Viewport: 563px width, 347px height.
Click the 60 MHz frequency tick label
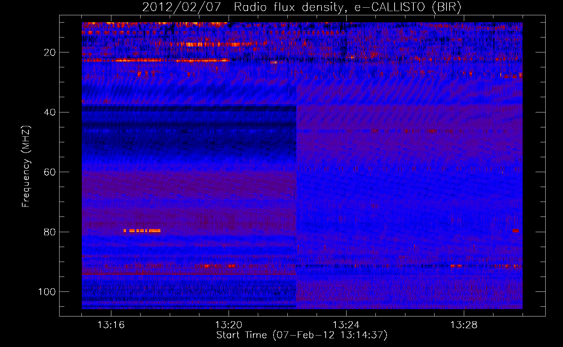(x=50, y=172)
